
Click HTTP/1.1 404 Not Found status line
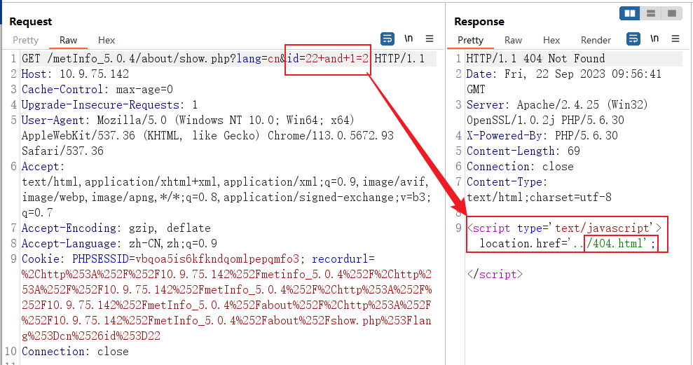coord(535,58)
